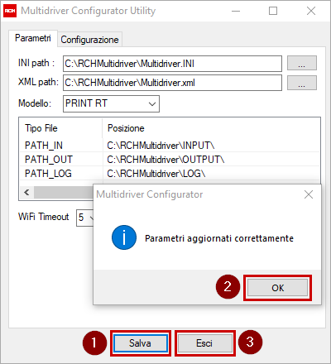
Task: Exit the utility using Esci
Action: (x=204, y=343)
